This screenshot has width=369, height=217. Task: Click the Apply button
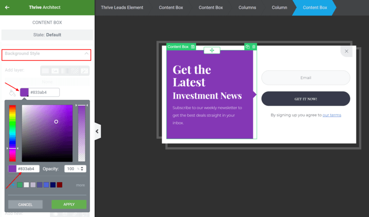[69, 204]
